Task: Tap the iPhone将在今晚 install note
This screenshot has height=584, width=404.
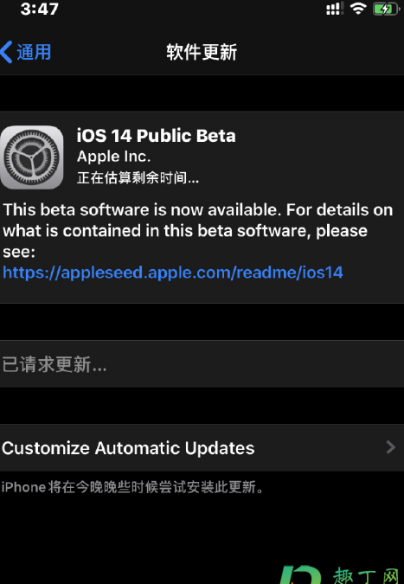Action: 132,487
